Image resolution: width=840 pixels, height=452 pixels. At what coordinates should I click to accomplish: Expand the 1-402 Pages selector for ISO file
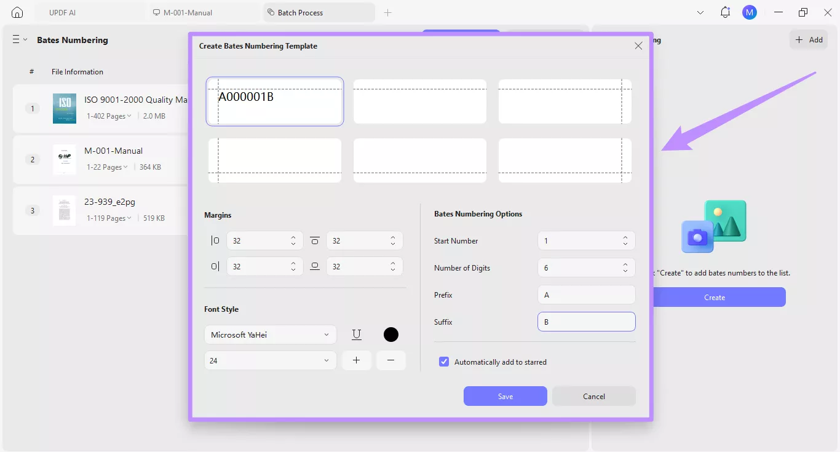[x=109, y=116]
